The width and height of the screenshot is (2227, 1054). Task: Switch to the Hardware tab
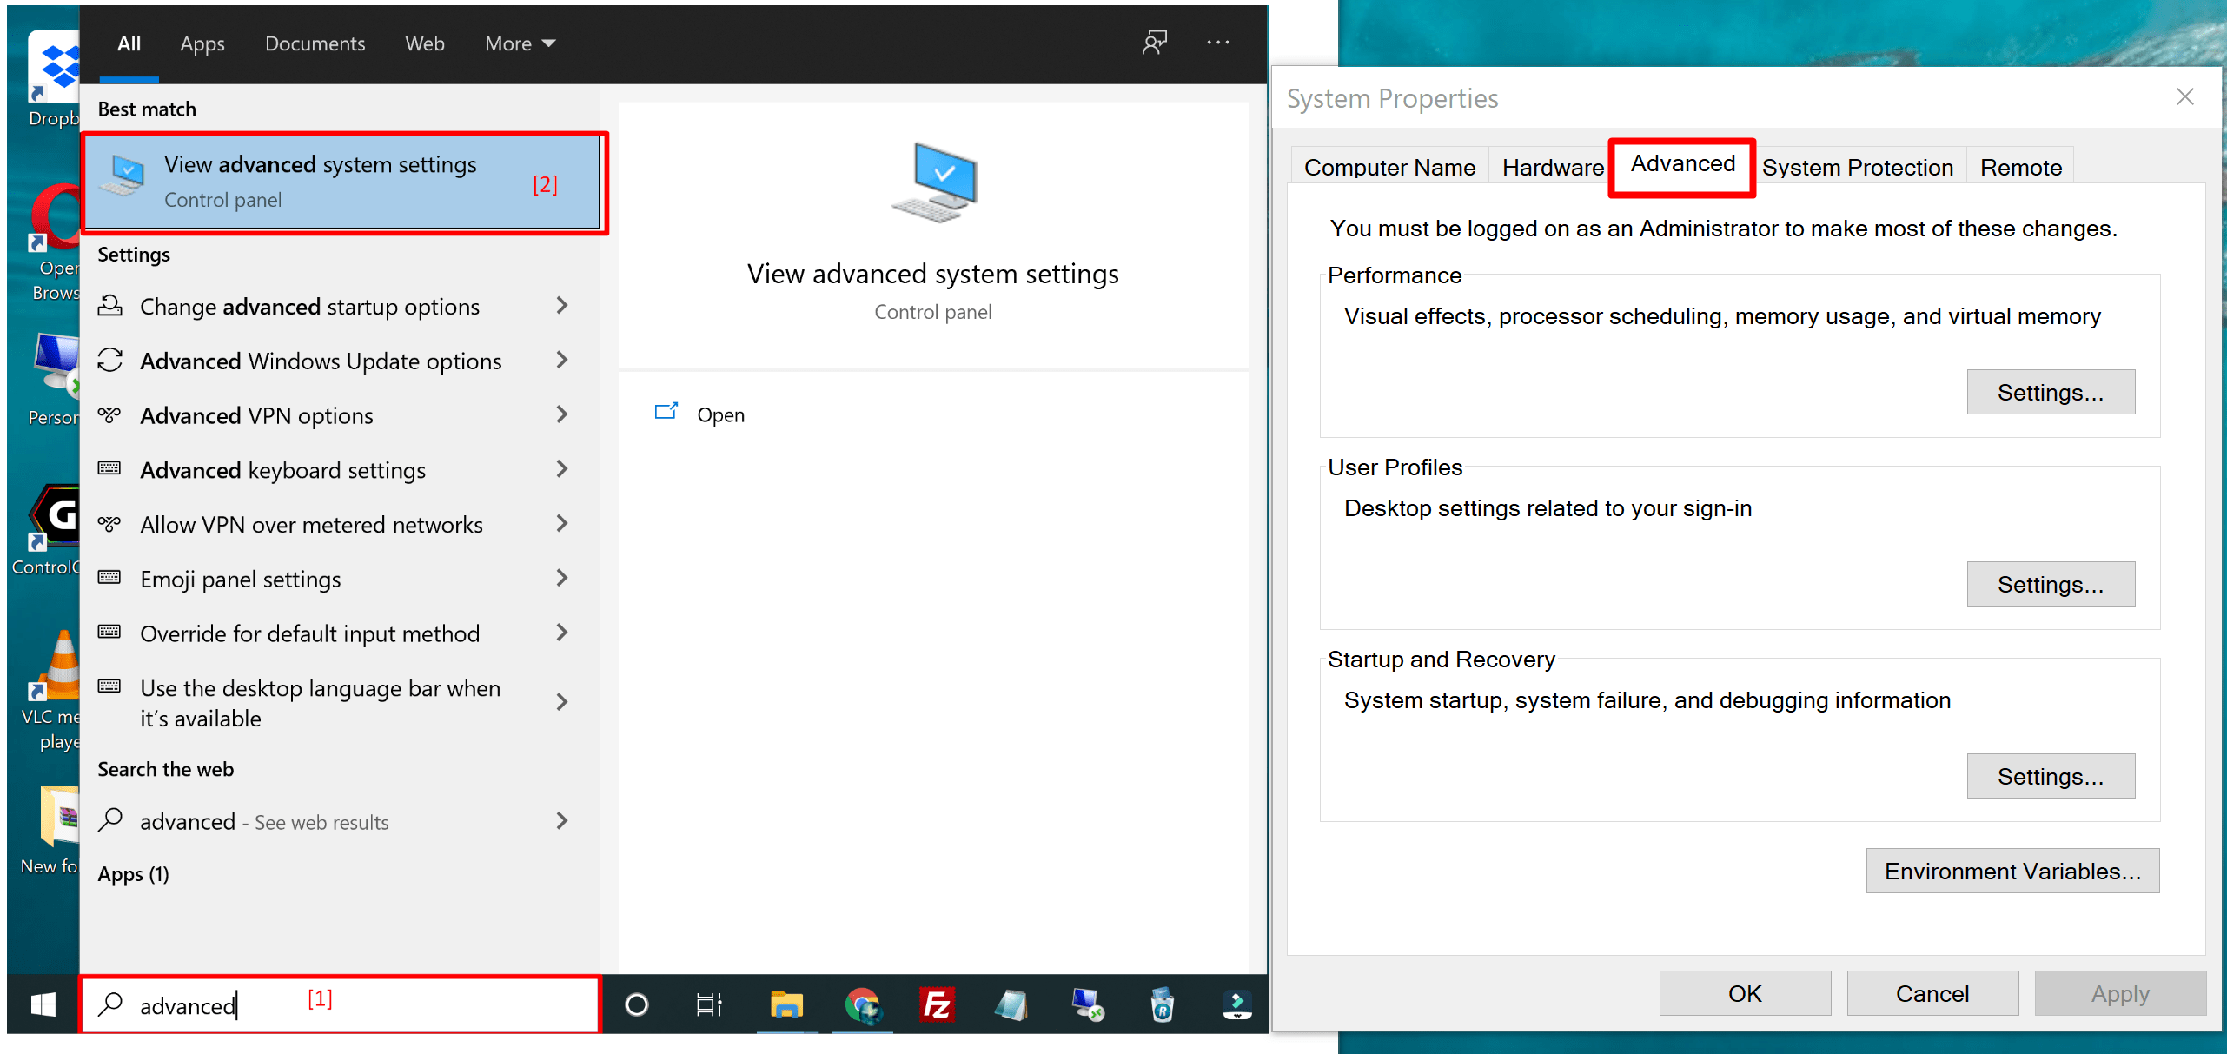coord(1552,167)
